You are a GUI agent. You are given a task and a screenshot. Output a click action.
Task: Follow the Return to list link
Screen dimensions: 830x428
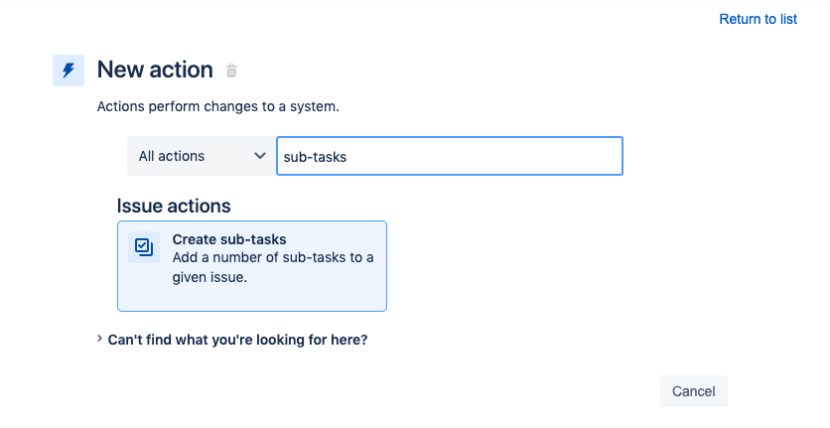758,19
